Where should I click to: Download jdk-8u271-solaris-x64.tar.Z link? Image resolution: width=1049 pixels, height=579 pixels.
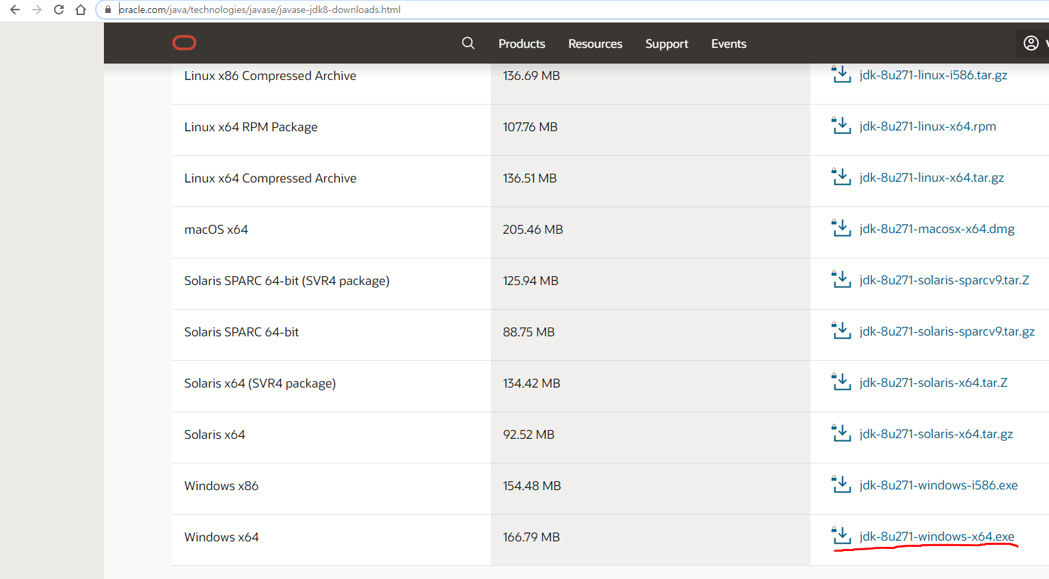(x=933, y=383)
